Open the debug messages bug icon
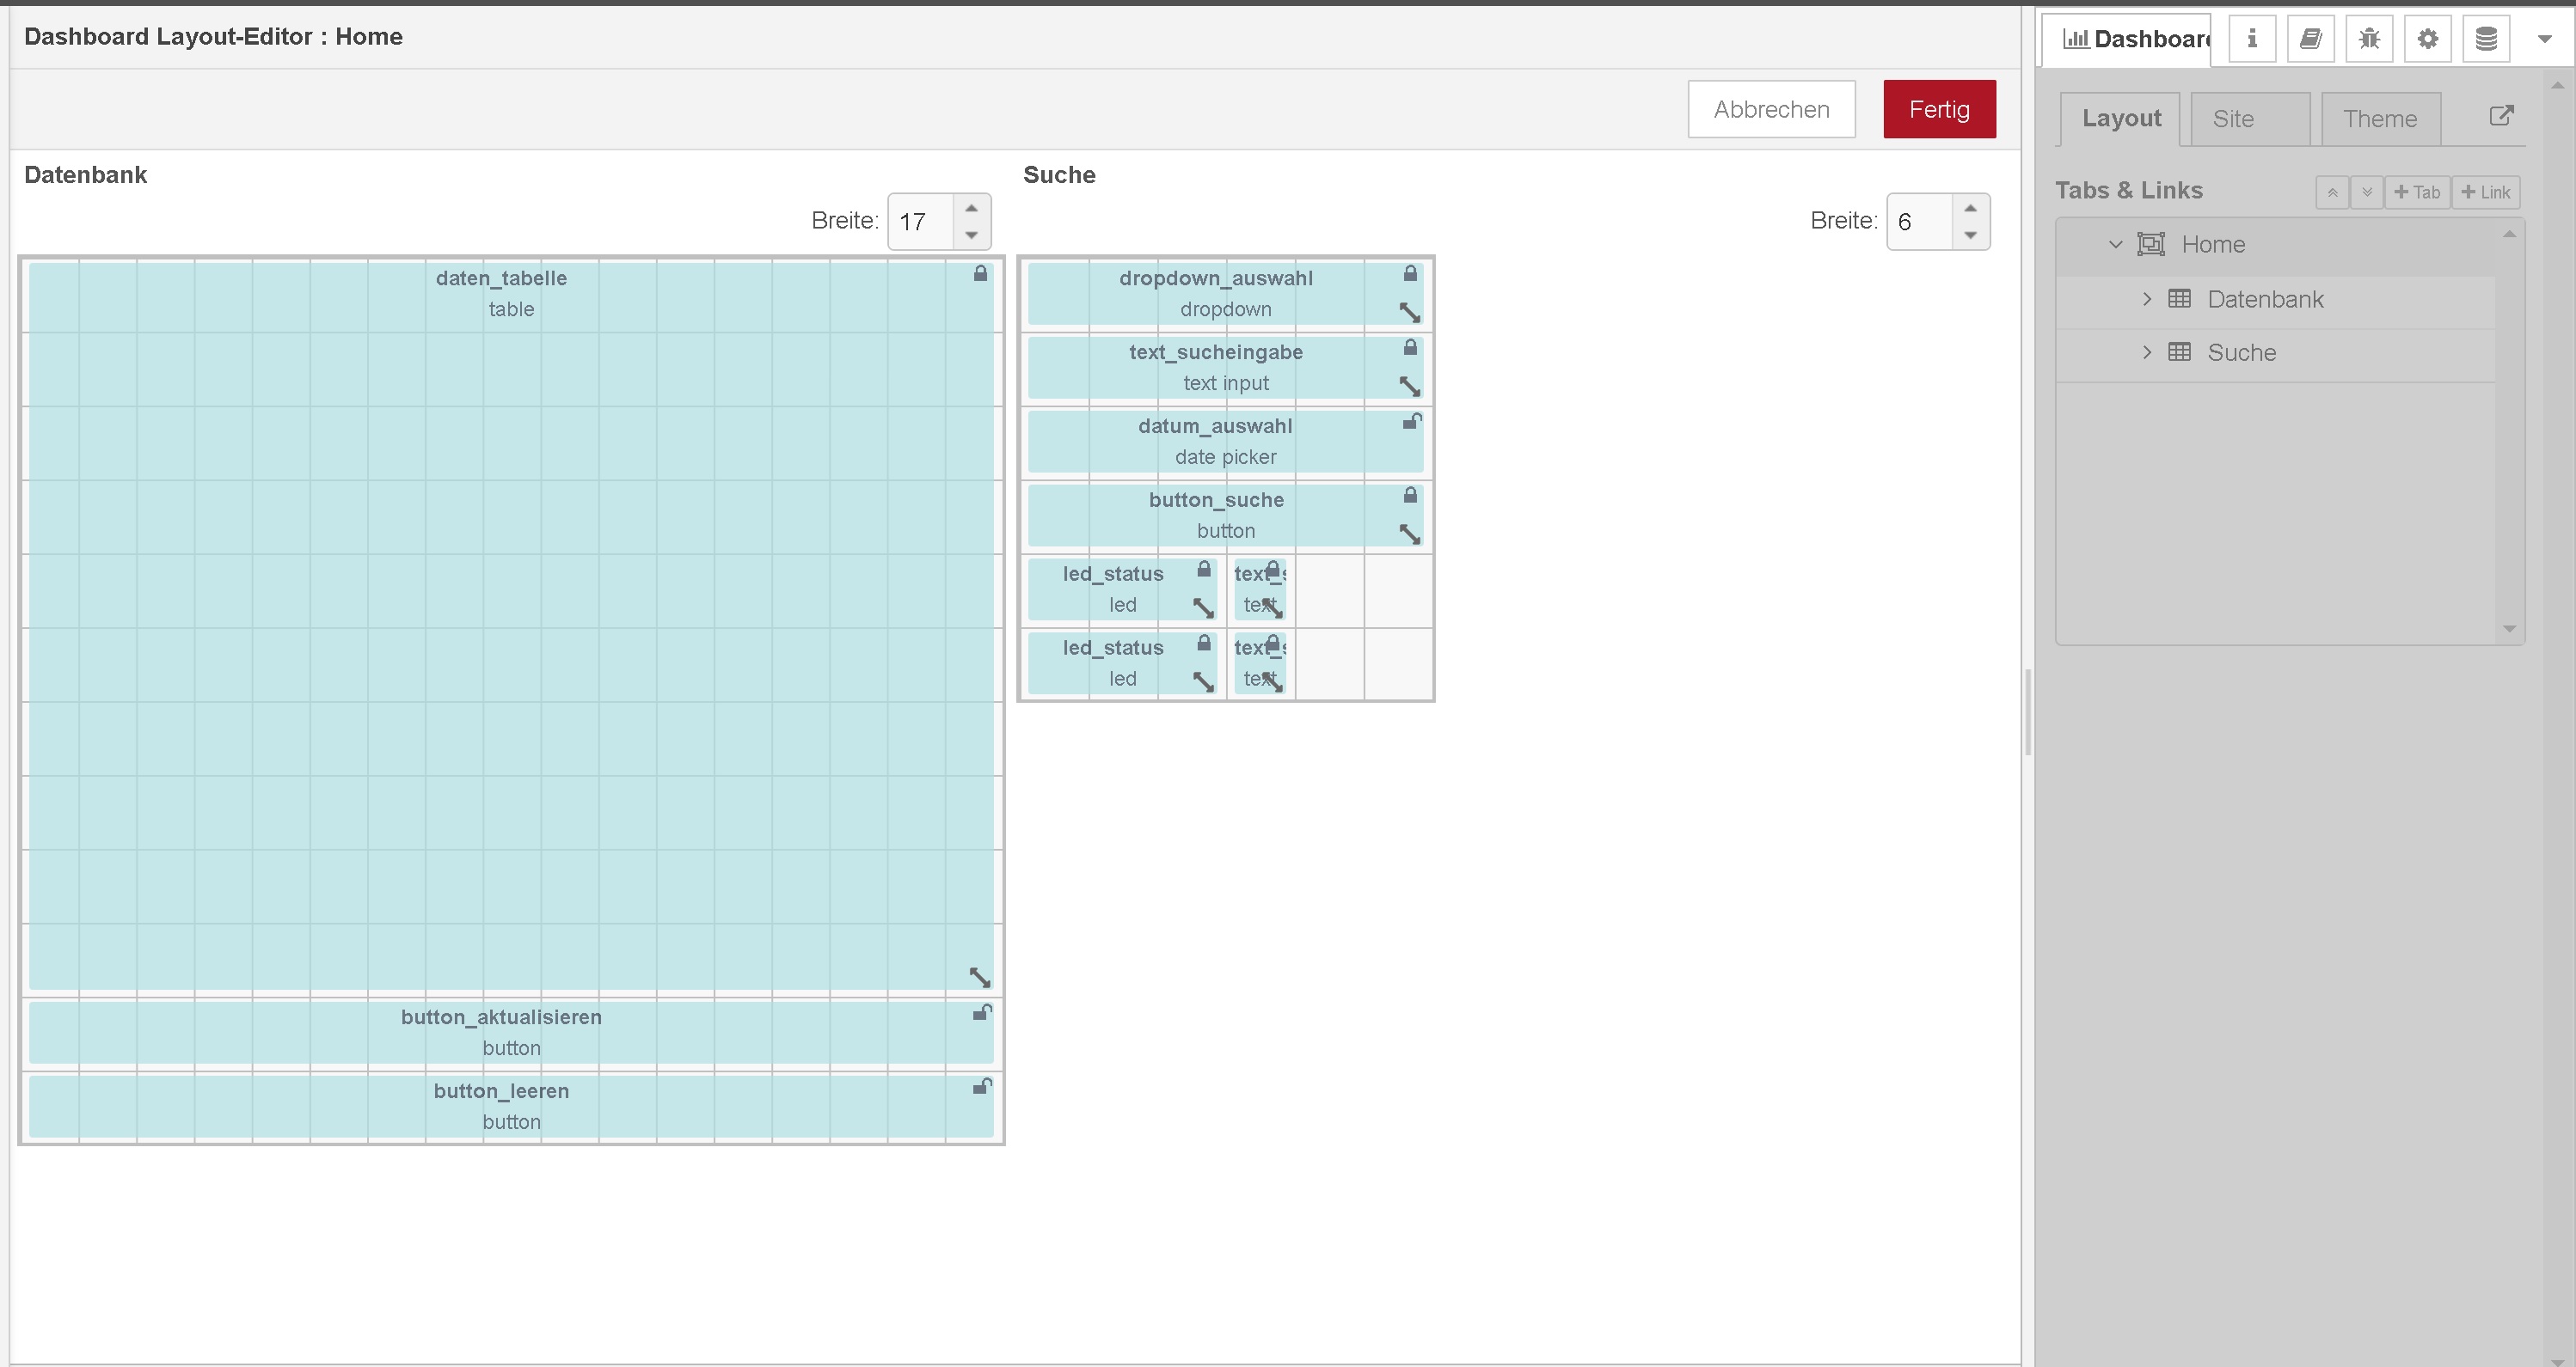 (x=2369, y=39)
